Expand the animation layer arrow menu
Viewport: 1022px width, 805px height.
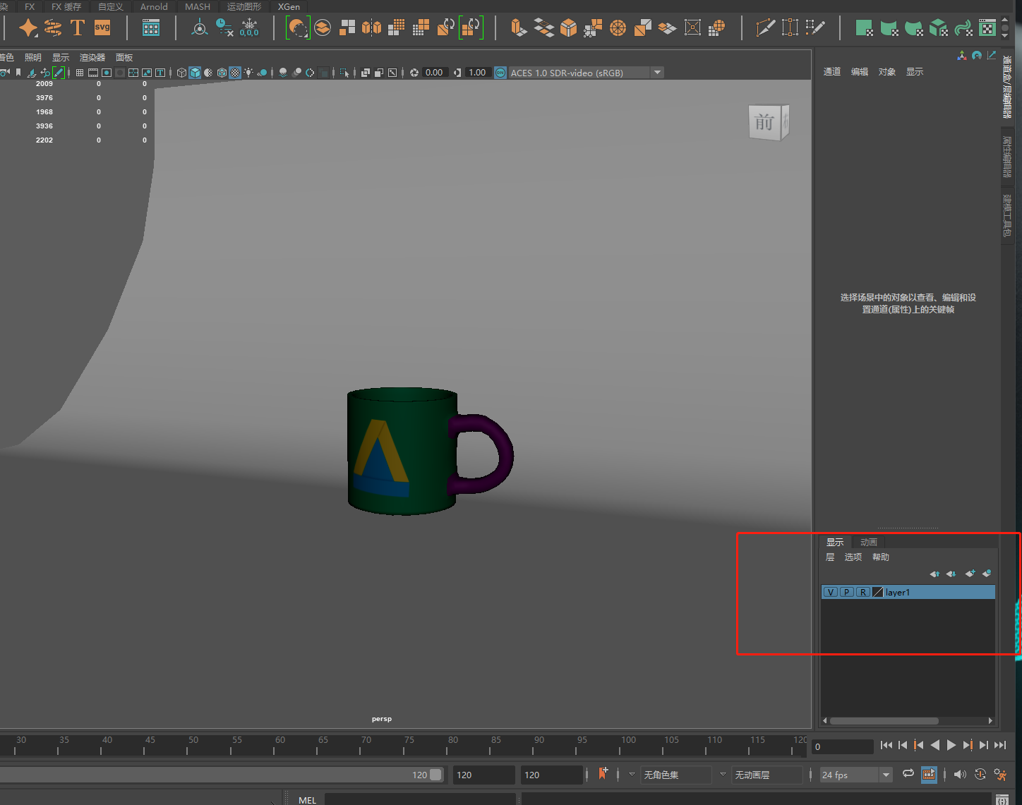(723, 774)
